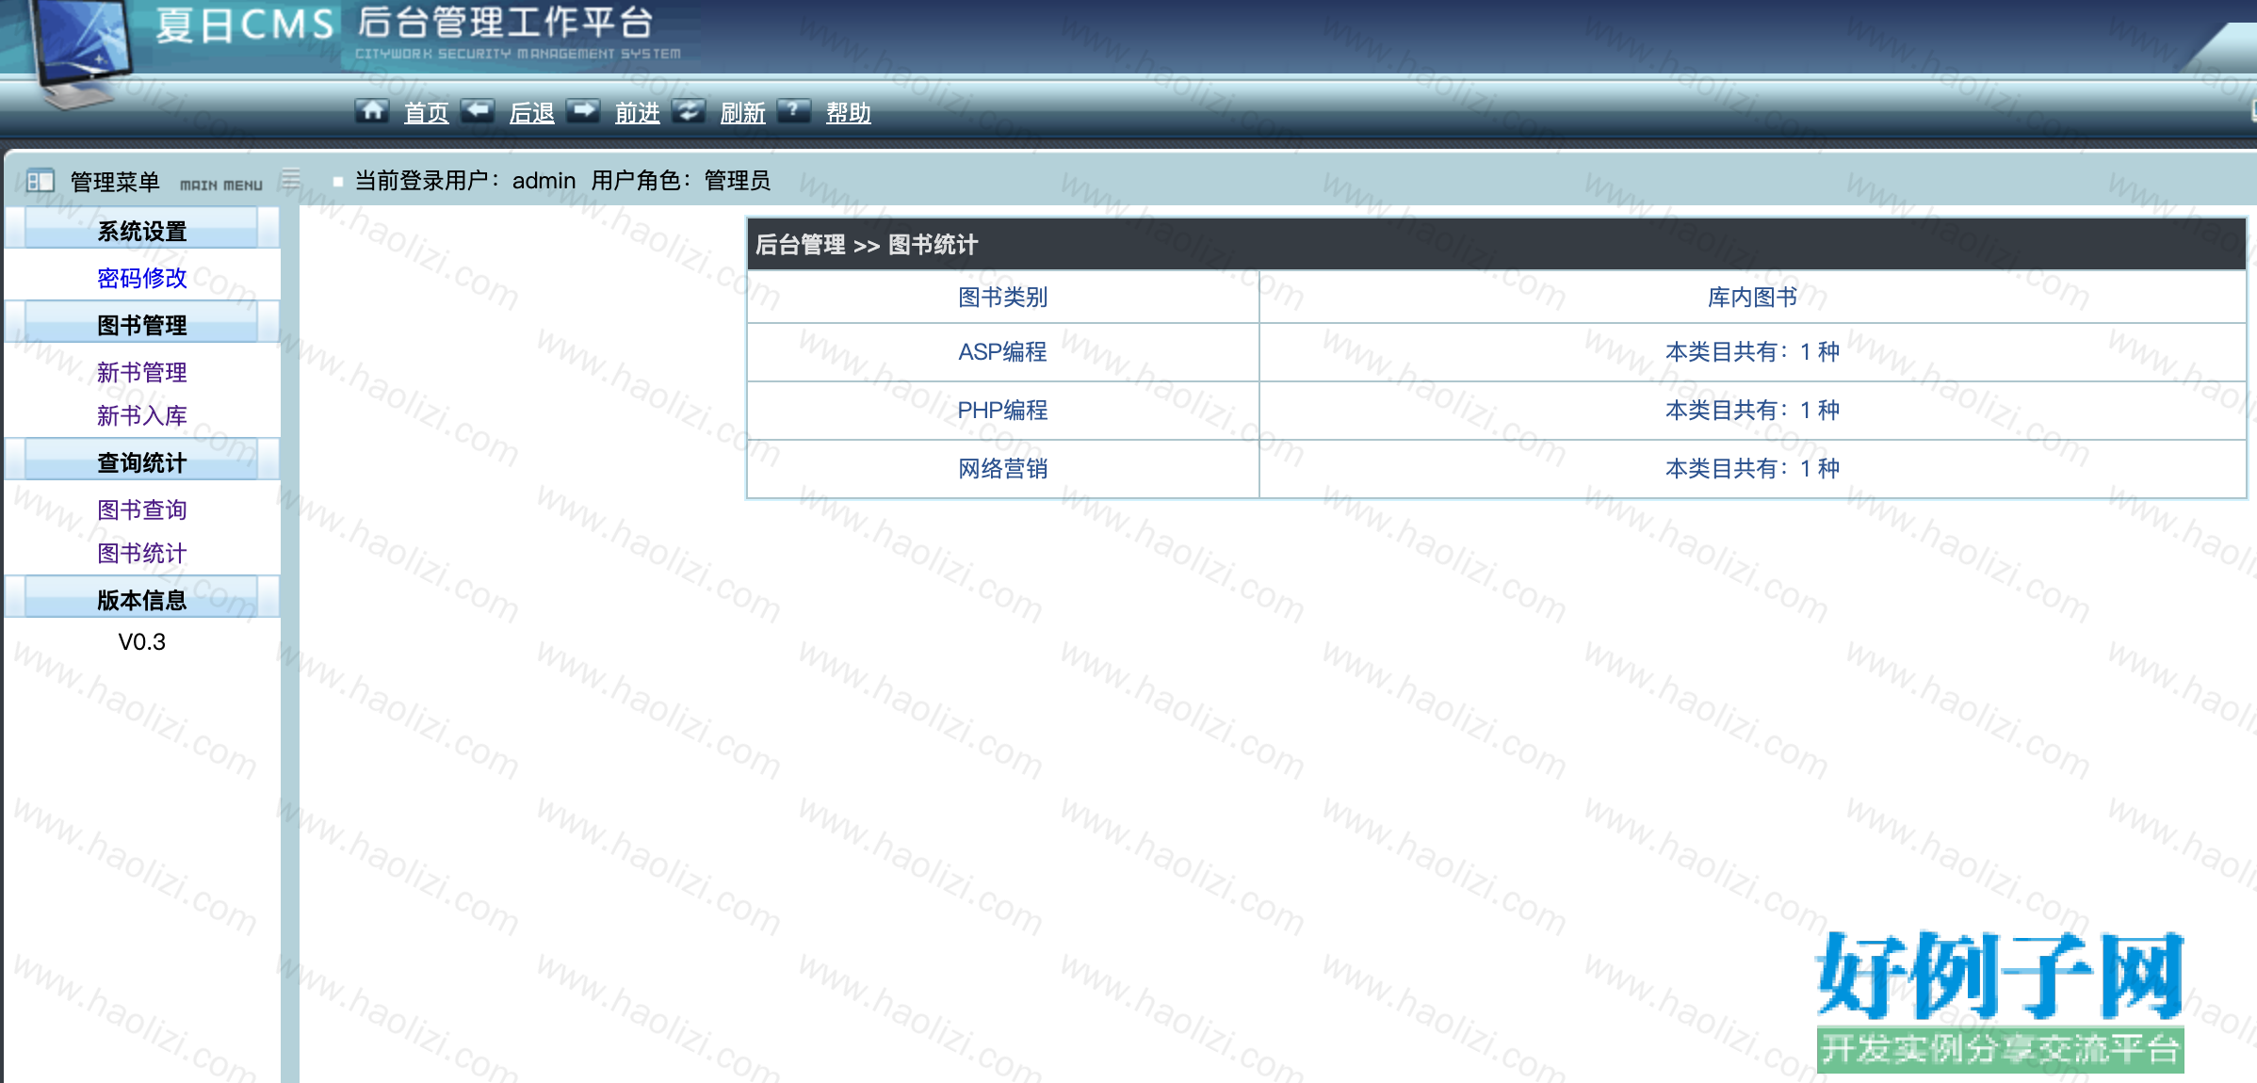Click the count cell in the 网络营销 row

[1753, 469]
